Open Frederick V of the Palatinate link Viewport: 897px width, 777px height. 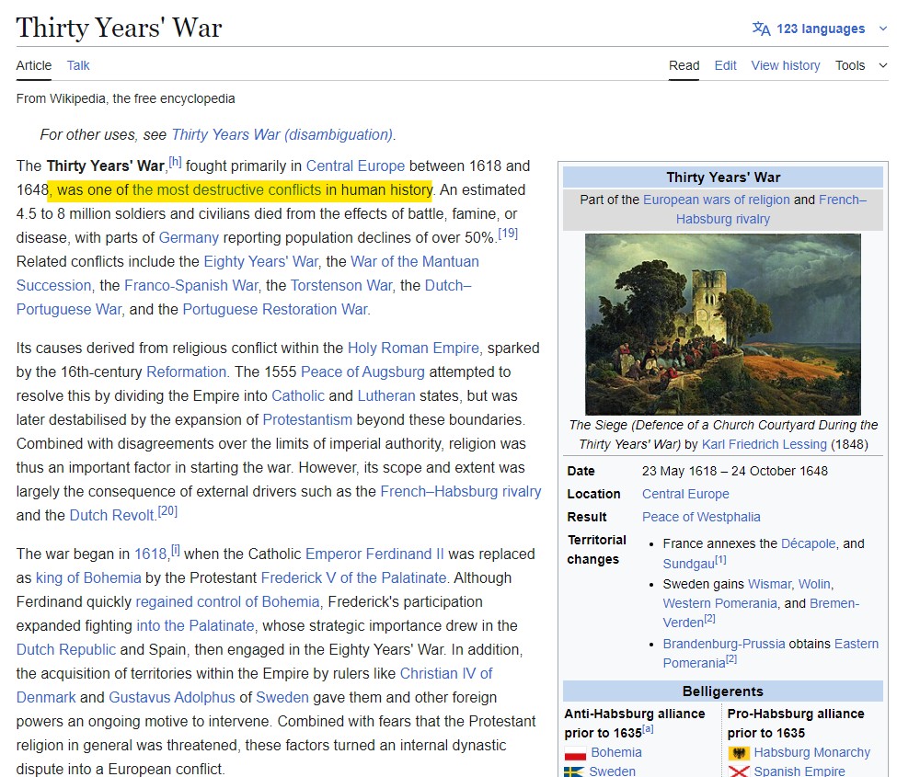[x=353, y=578]
